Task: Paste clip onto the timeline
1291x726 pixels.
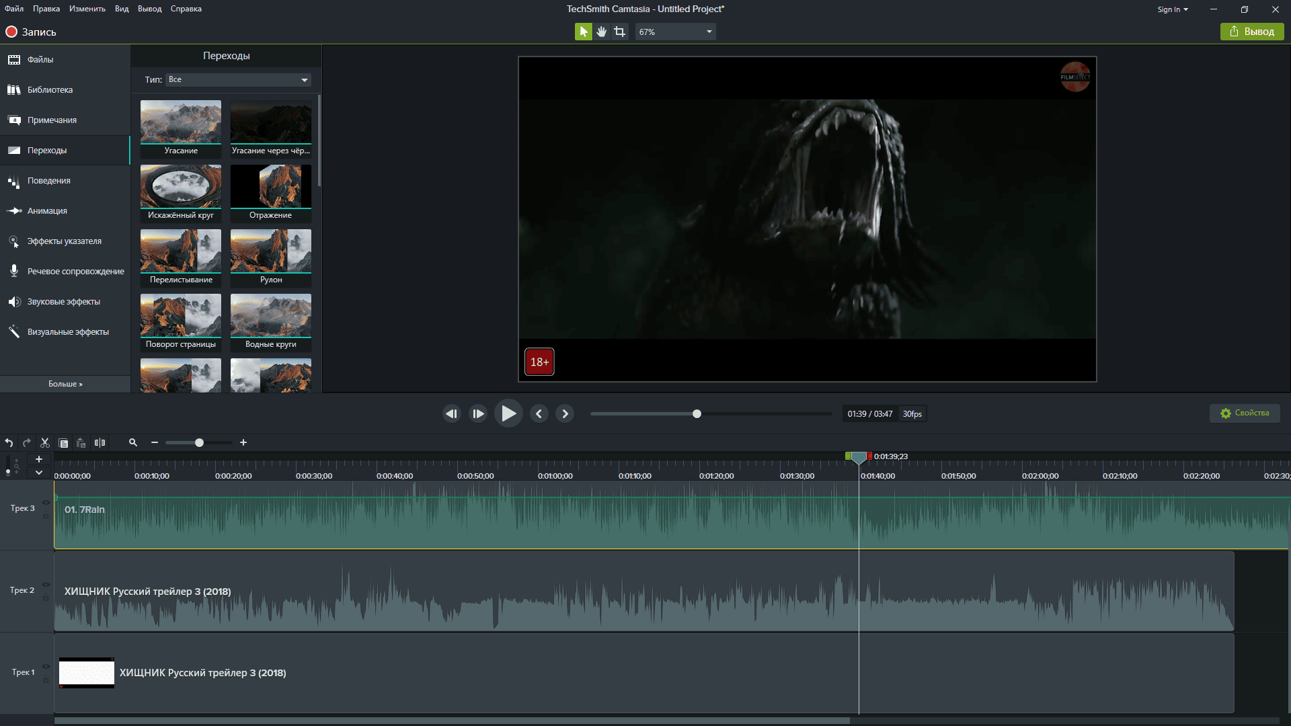Action: point(81,442)
